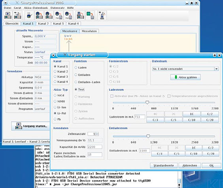Set Entladestrom to C/5
This screenshot has height=188, width=223.
pyautogui.click(x=176, y=154)
